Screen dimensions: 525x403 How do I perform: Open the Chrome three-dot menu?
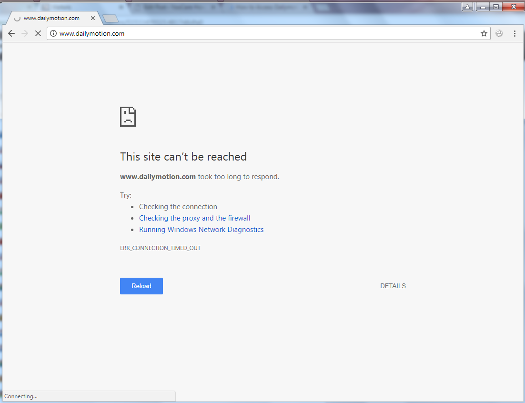[x=515, y=33]
